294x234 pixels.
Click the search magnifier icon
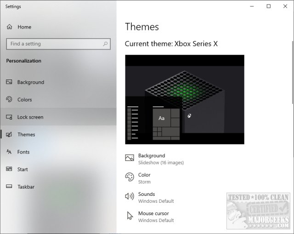(x=105, y=44)
